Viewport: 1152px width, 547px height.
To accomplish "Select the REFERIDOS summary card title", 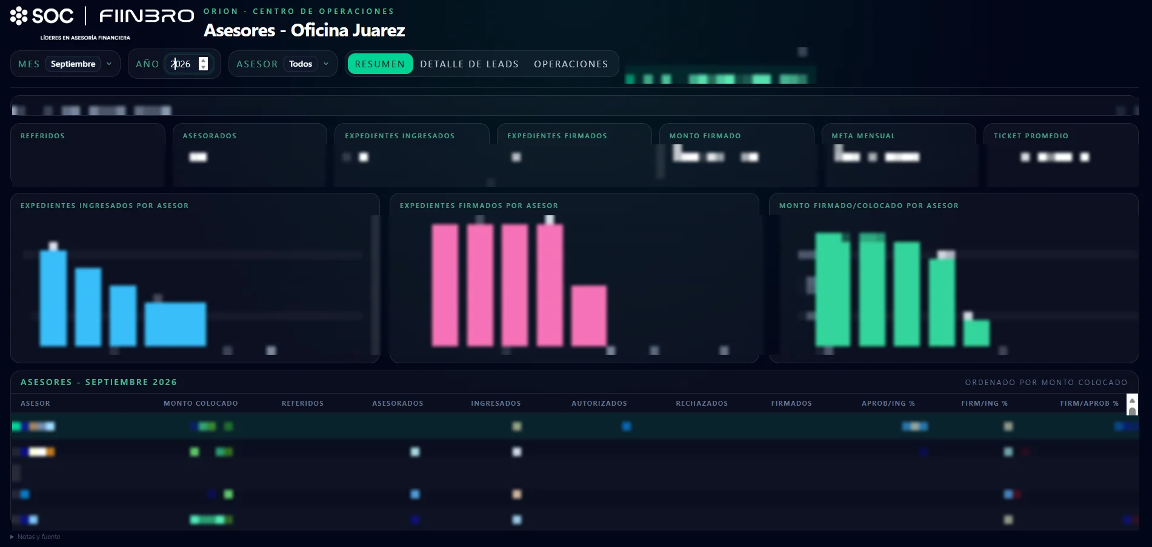I will [x=42, y=136].
